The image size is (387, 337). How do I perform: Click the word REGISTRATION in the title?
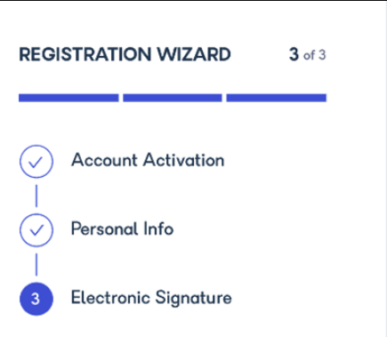click(85, 54)
